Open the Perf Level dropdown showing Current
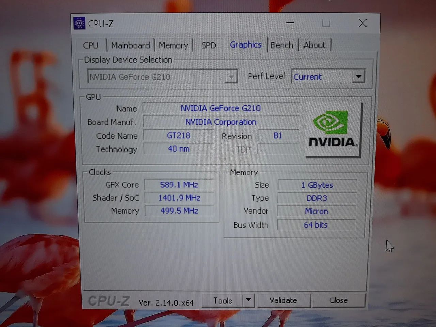Screen dimensions: 436x327 click(358, 76)
